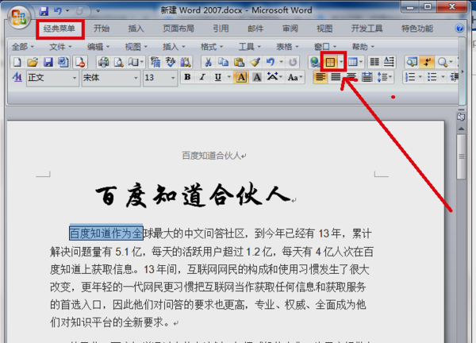
Task: Click the vertical scrollbar up arrow
Action: pyautogui.click(x=461, y=129)
